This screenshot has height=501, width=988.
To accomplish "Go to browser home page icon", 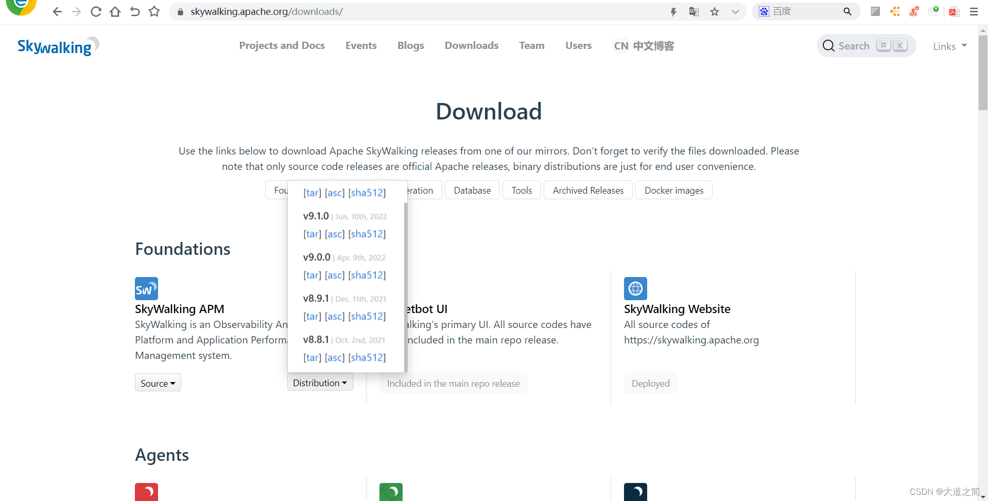I will (115, 11).
